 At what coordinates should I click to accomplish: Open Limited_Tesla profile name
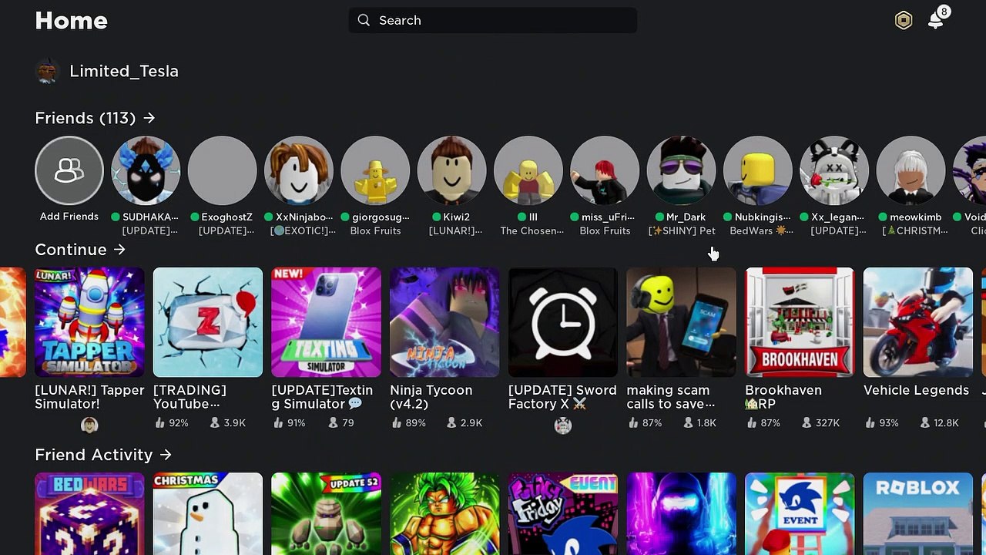124,71
